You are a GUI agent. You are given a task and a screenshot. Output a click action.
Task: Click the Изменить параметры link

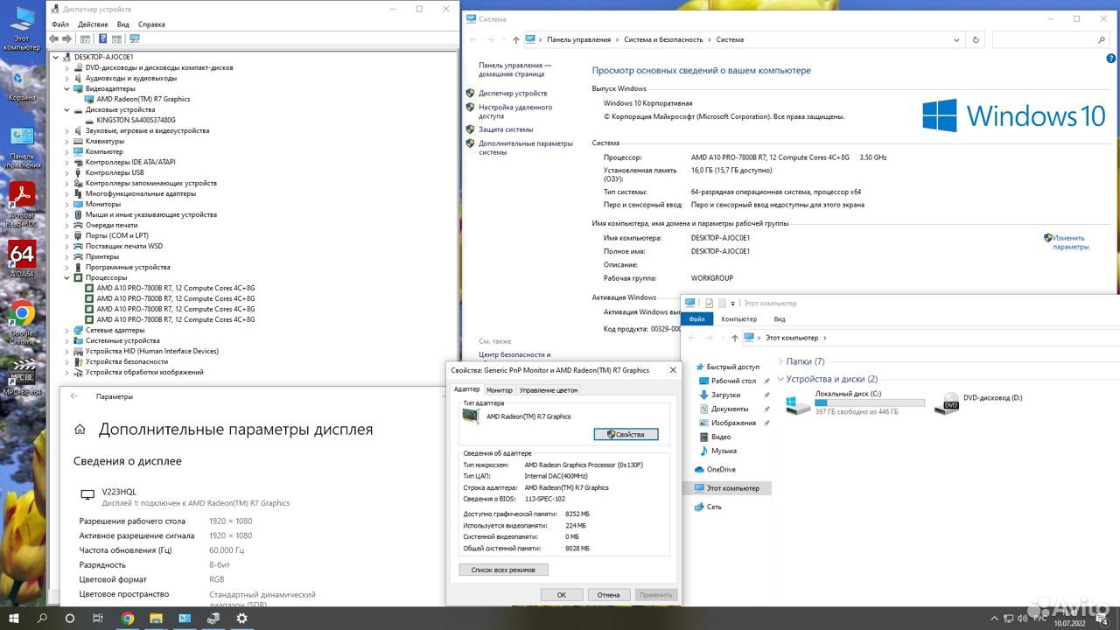point(1069,242)
